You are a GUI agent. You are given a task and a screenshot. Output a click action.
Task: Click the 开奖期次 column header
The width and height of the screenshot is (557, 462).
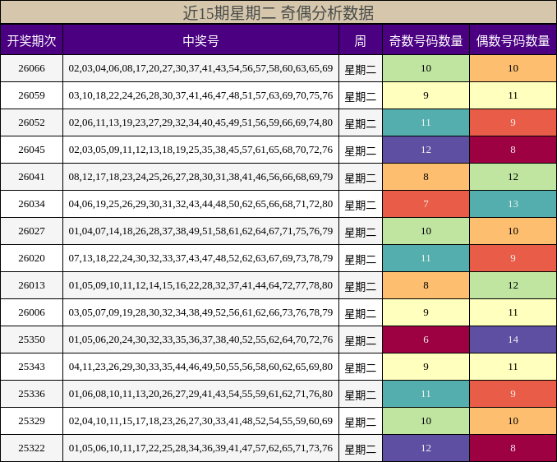[x=31, y=40]
